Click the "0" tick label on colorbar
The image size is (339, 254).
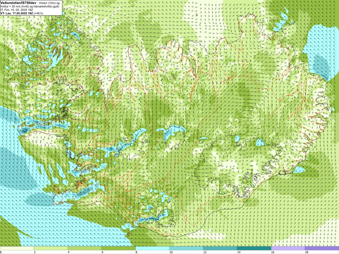point(1,252)
